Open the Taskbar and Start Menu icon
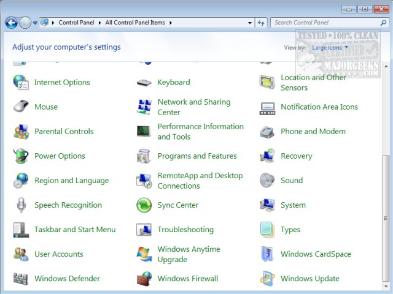This screenshot has width=393, height=294. 21,230
